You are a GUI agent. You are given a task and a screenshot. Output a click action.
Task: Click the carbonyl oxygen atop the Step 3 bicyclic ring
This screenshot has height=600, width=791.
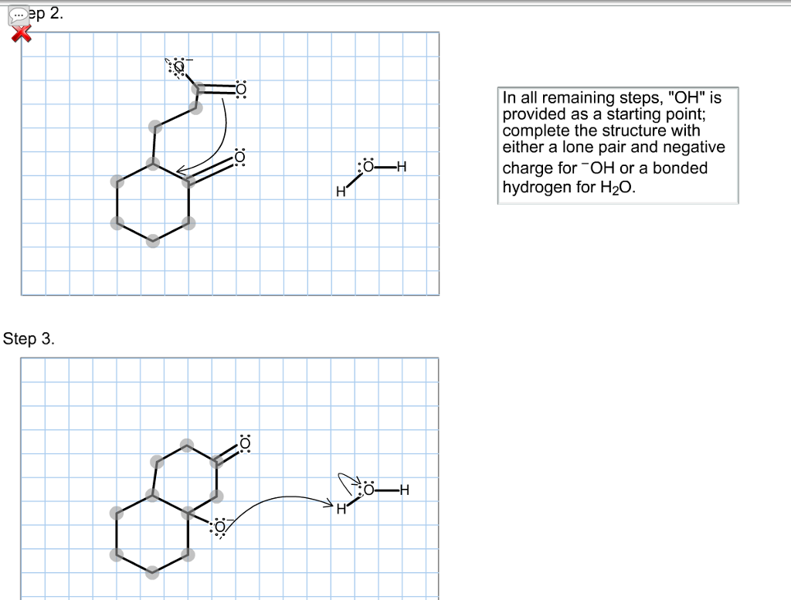coord(243,445)
